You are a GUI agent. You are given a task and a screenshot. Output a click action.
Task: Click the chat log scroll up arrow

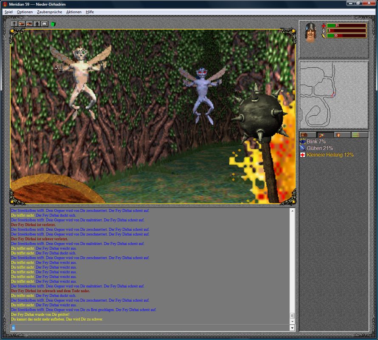point(292,211)
